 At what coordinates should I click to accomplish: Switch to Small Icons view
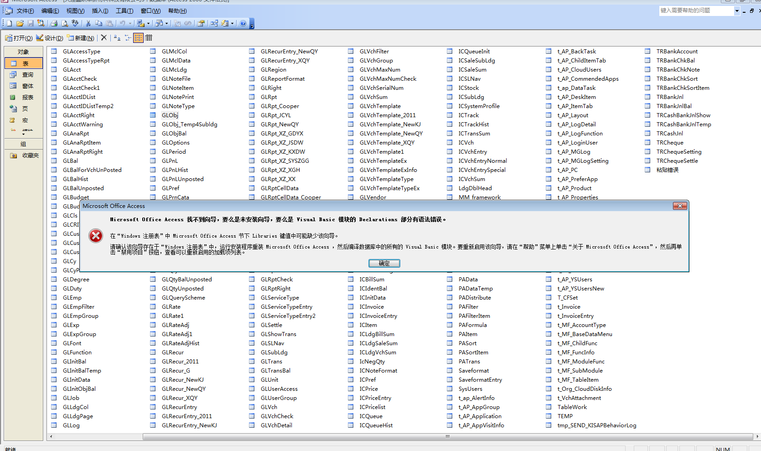(x=128, y=38)
